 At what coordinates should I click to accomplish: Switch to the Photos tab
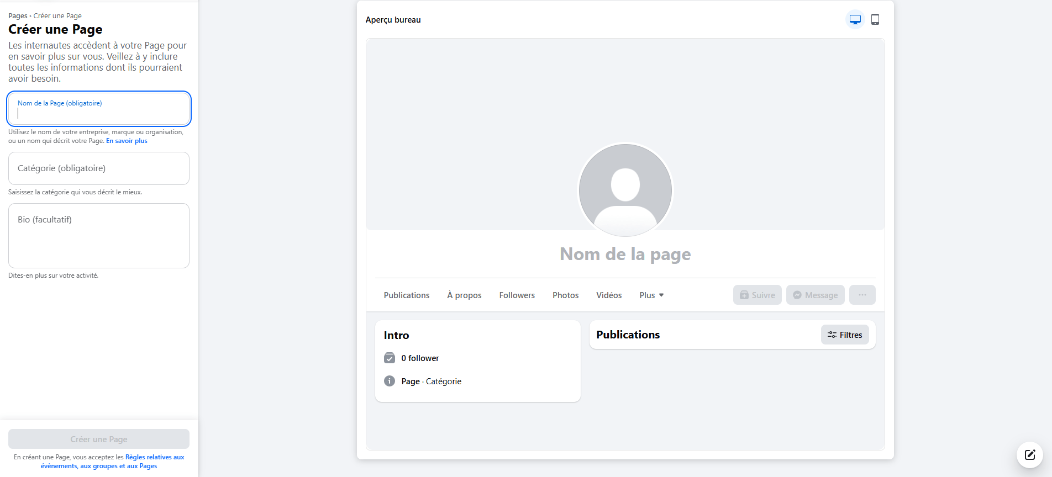pos(565,295)
